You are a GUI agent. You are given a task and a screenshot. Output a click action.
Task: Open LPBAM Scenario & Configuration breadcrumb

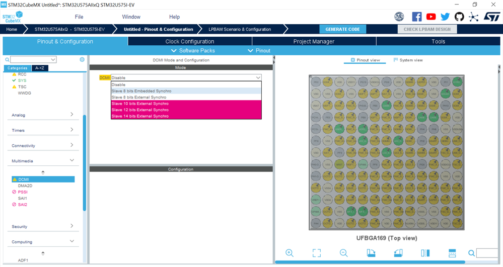pos(240,29)
